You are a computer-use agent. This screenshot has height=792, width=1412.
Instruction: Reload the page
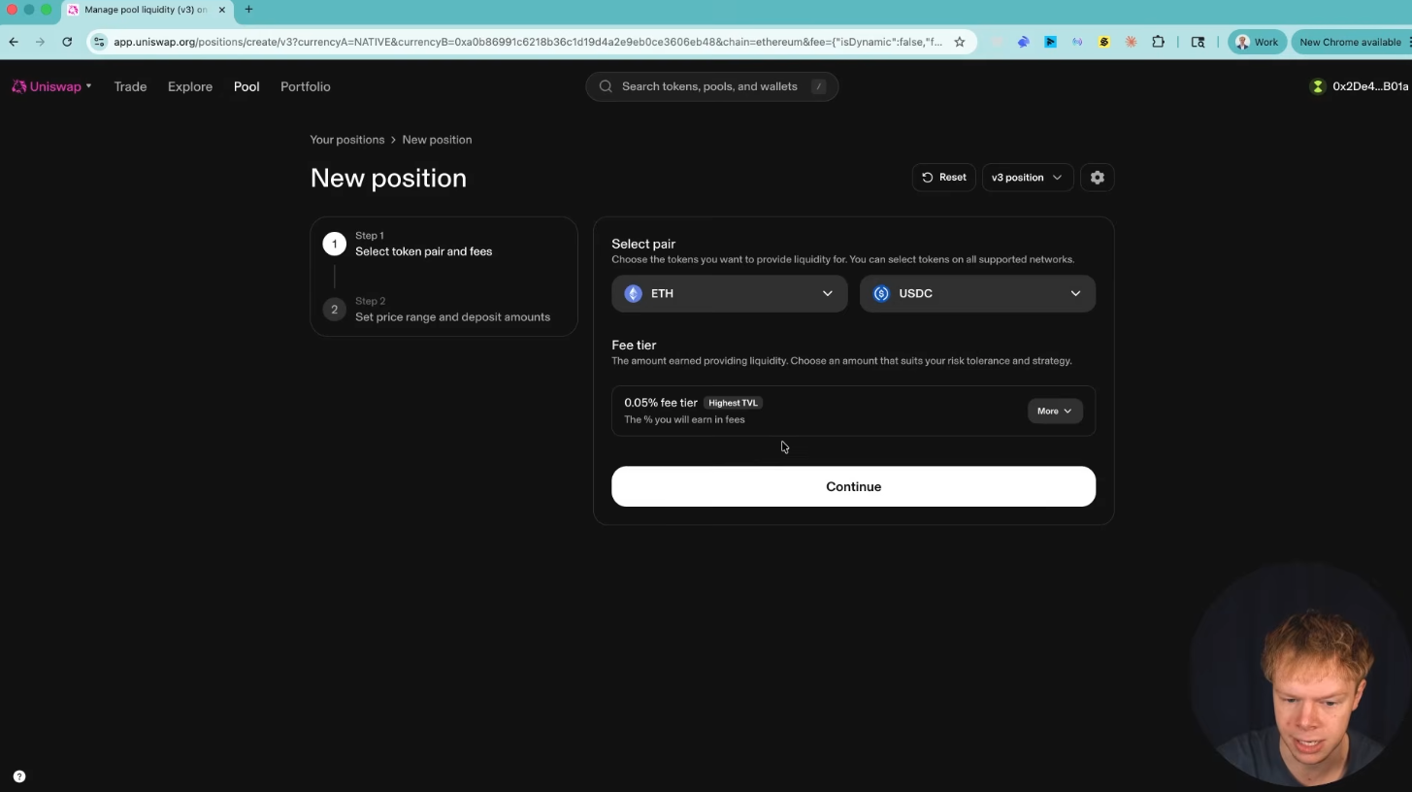[67, 42]
